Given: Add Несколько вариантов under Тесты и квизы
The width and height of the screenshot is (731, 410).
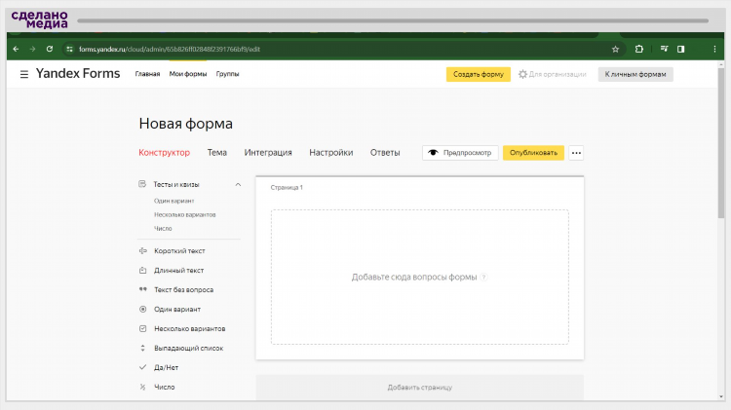Looking at the screenshot, I should point(184,215).
